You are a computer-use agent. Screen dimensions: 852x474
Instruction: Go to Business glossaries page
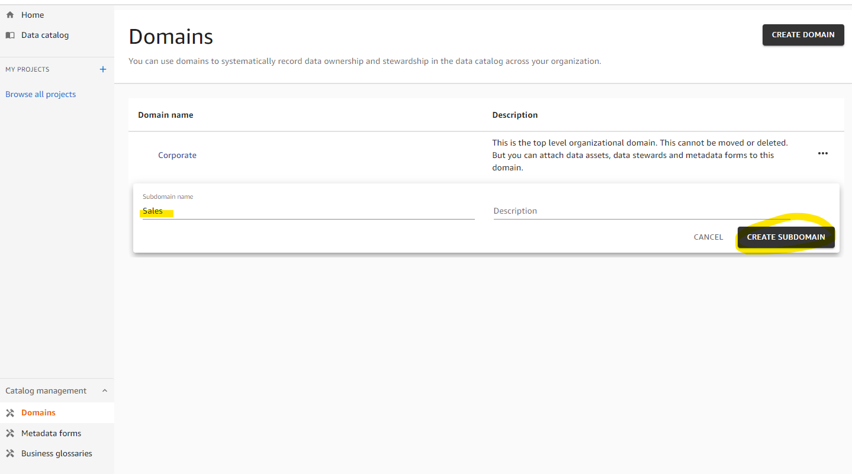pos(57,453)
